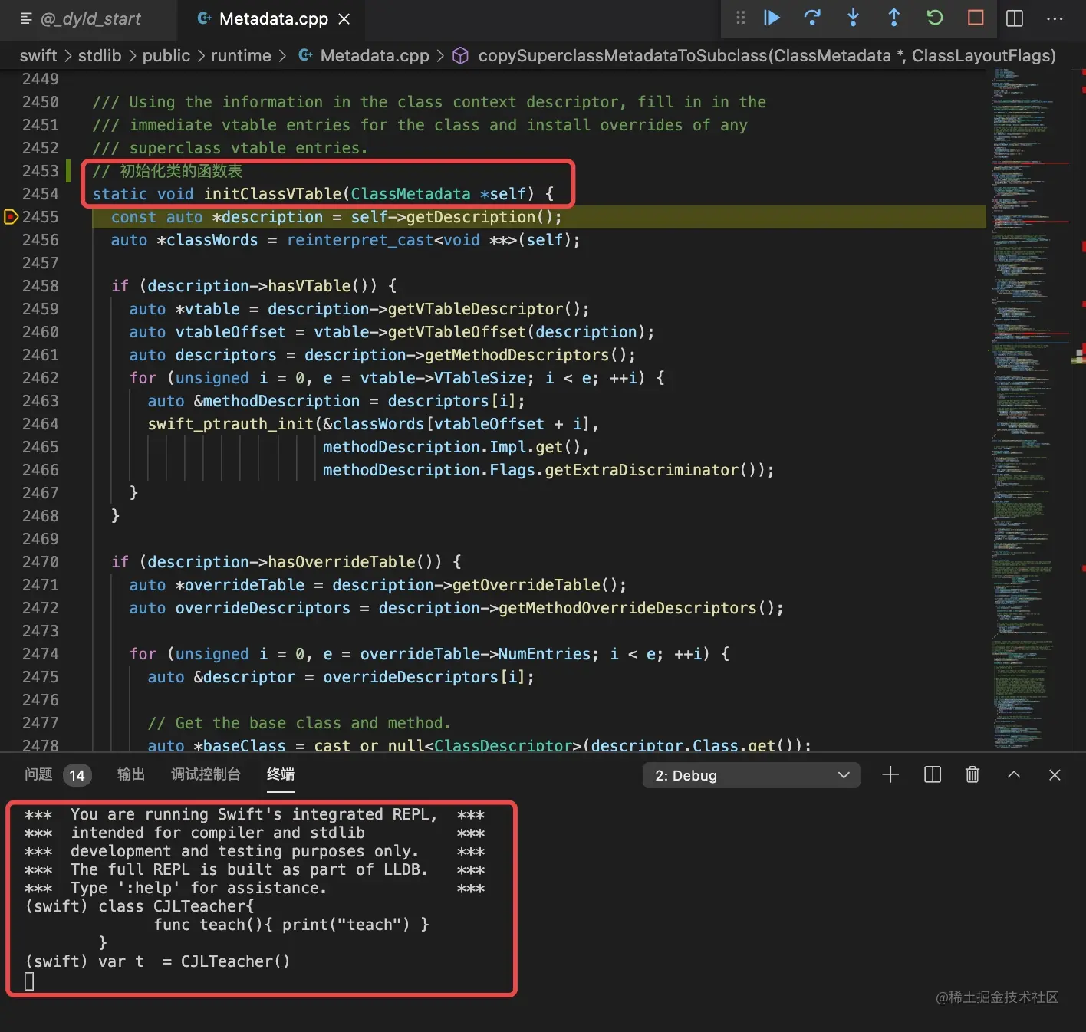Open the swift breadcrumb segment
This screenshot has height=1032, width=1086.
point(38,55)
